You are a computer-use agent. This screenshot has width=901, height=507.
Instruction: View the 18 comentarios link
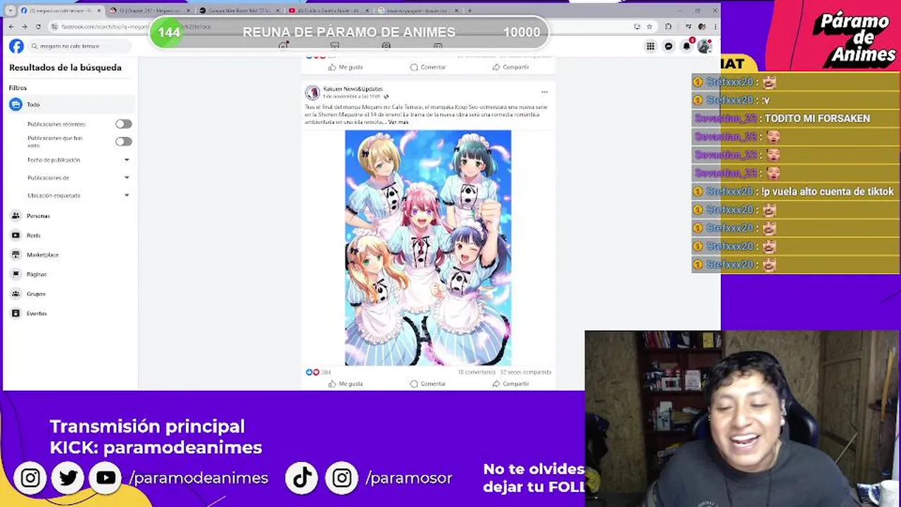coord(477,372)
